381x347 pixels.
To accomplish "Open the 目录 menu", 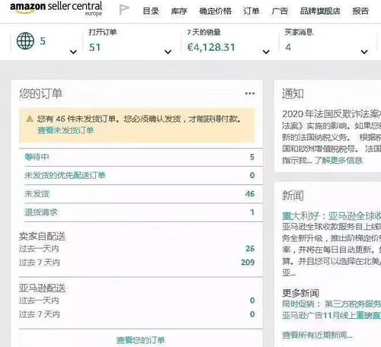I will pyautogui.click(x=151, y=11).
